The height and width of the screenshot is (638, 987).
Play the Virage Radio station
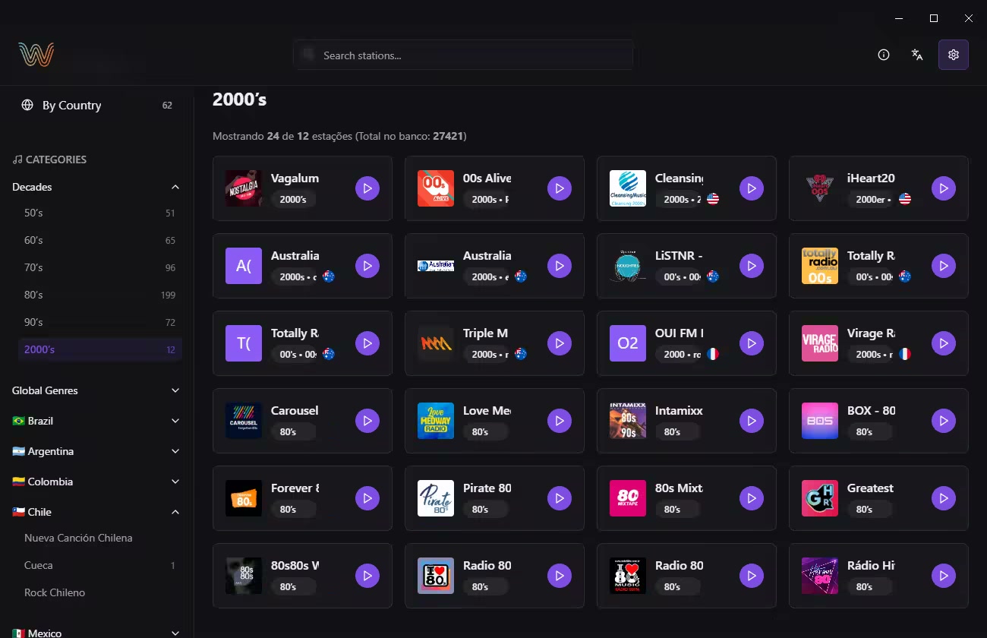(x=944, y=343)
